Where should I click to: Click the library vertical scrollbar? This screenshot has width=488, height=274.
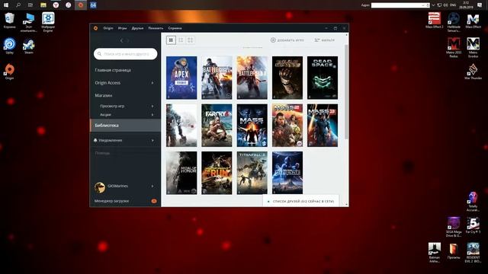346,91
